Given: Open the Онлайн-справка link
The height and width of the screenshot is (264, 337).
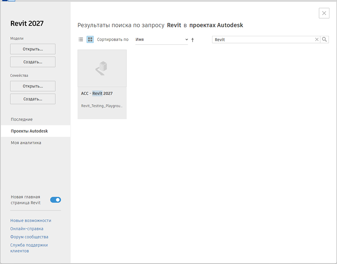Looking at the screenshot, I should (x=27, y=229).
